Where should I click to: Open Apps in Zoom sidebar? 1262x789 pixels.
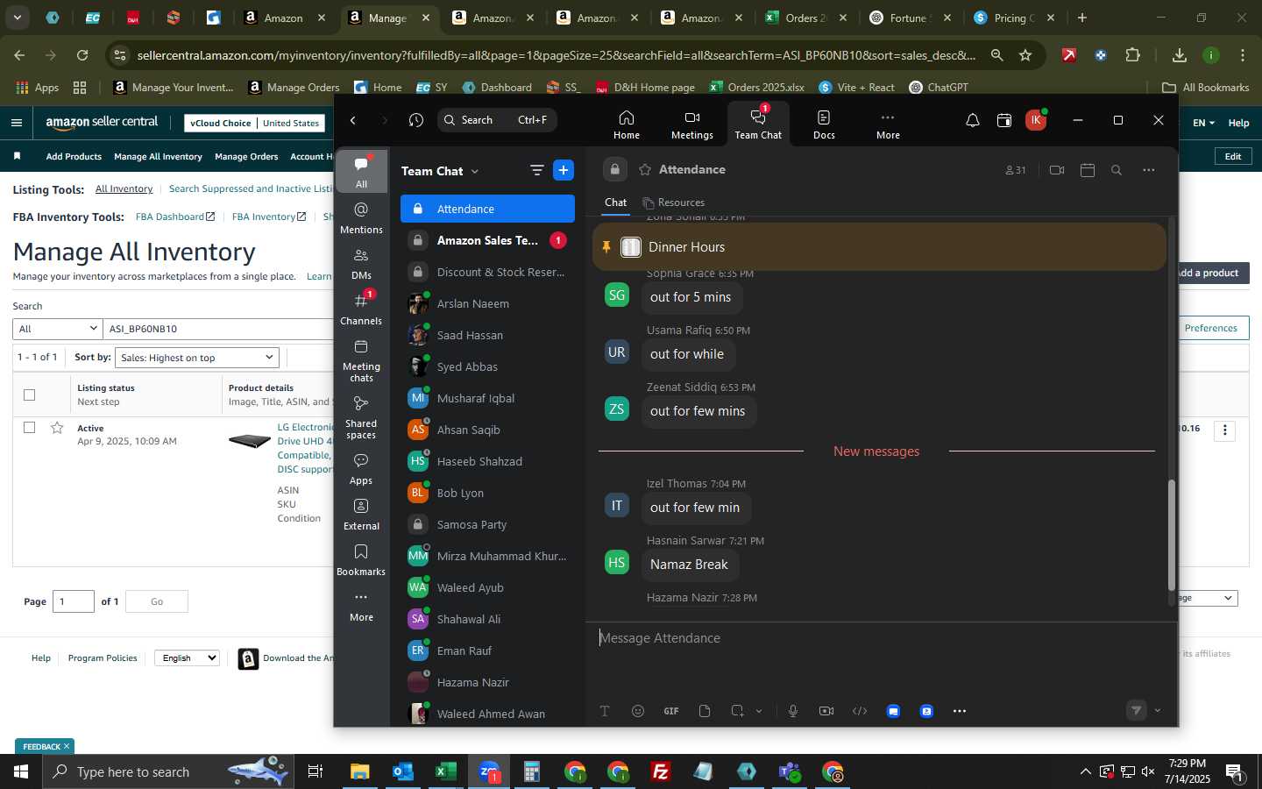click(x=361, y=468)
